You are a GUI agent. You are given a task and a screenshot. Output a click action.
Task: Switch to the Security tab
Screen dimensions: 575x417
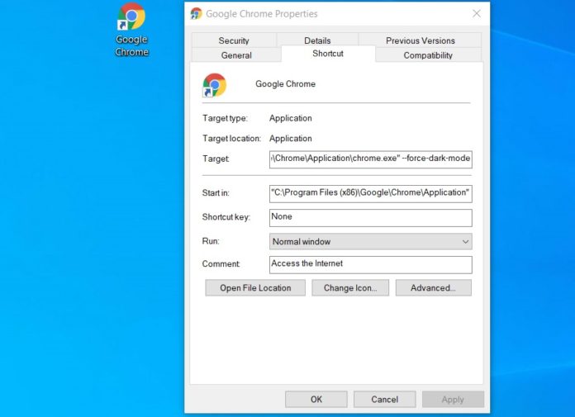(x=234, y=40)
